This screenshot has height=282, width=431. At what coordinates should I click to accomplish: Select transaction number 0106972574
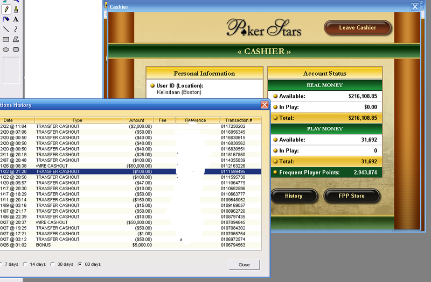[x=233, y=239]
